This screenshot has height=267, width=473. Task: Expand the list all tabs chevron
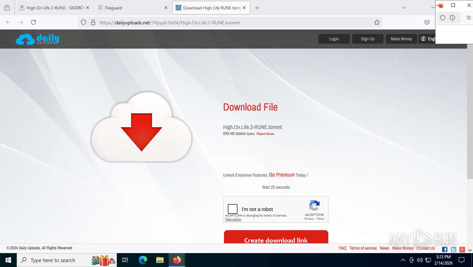coord(404,8)
